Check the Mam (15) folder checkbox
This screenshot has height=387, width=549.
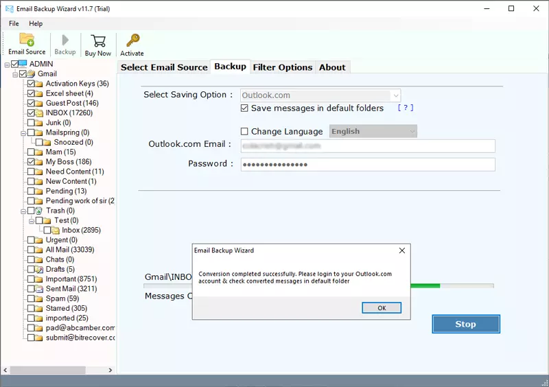point(31,152)
